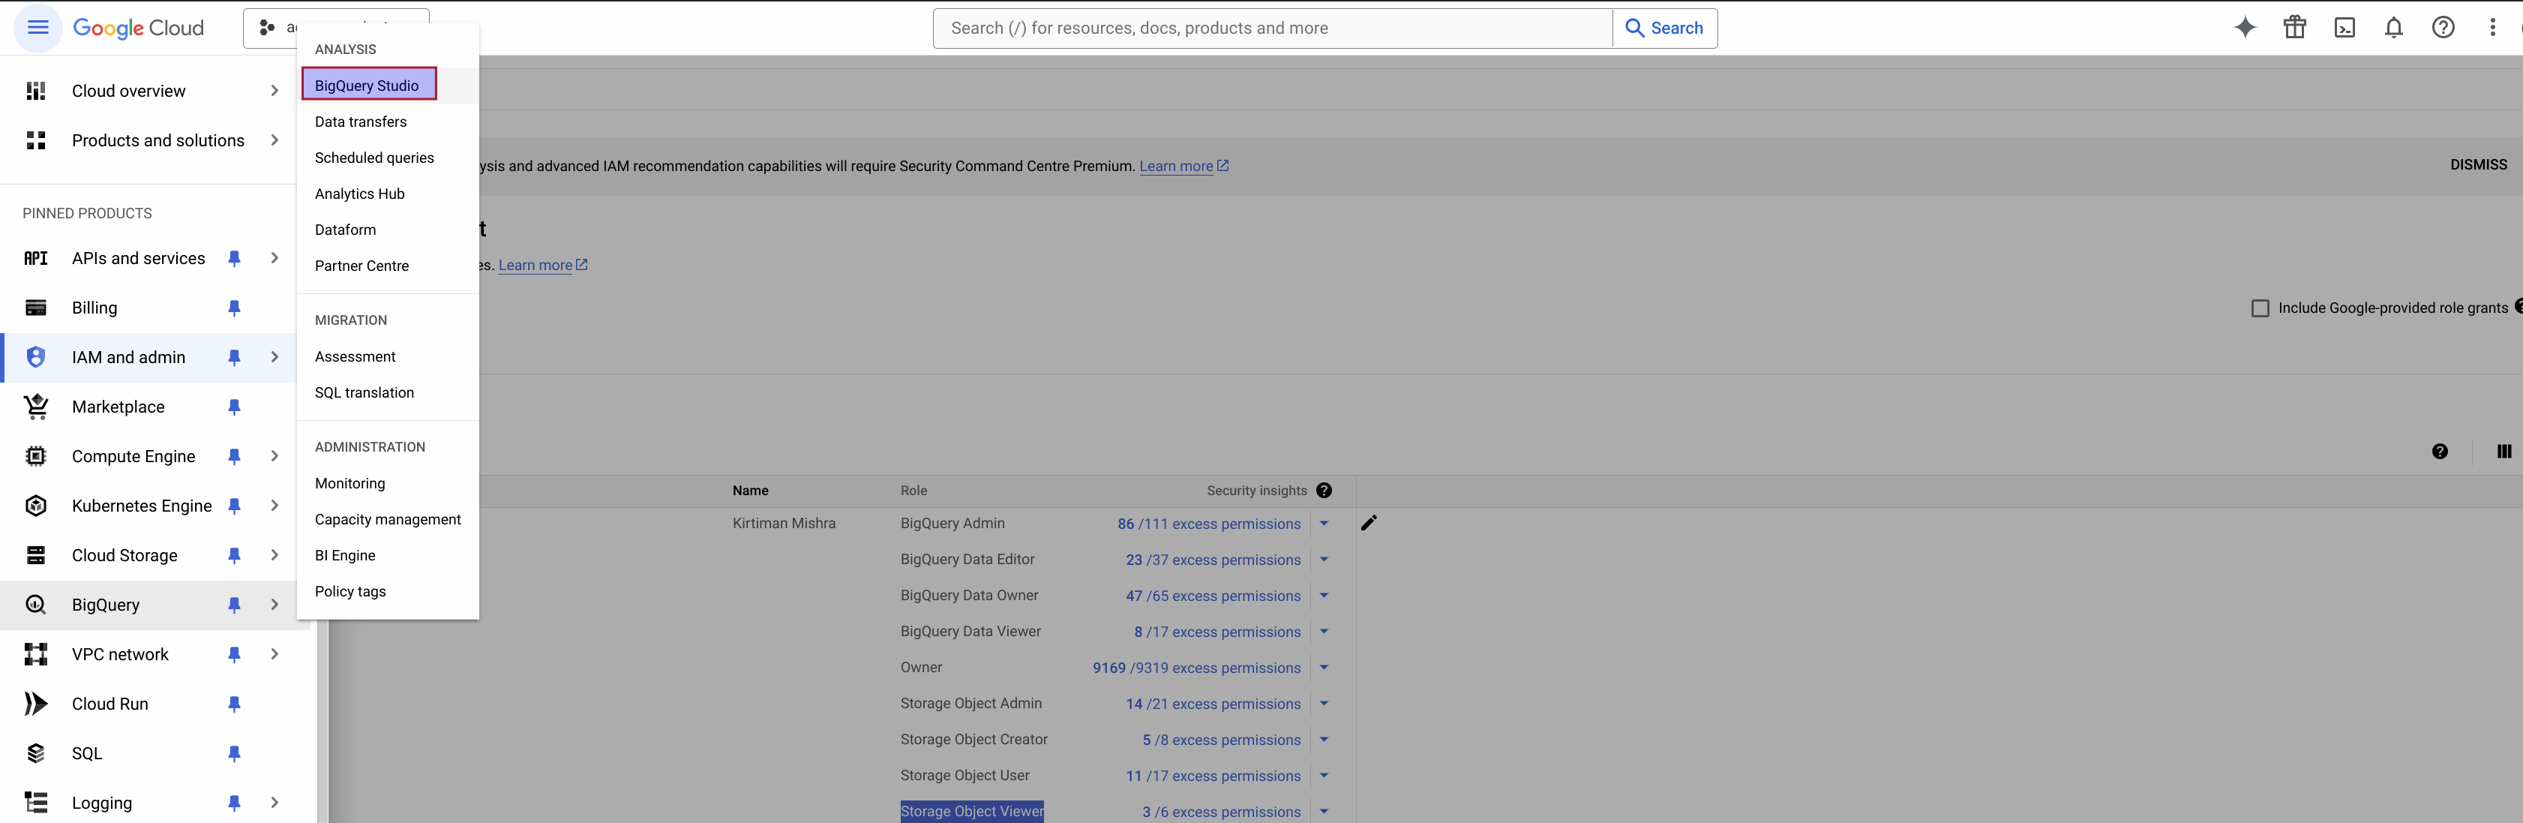Viewport: 2523px width, 823px height.
Task: Click the Data transfers menu item
Action: coord(361,121)
